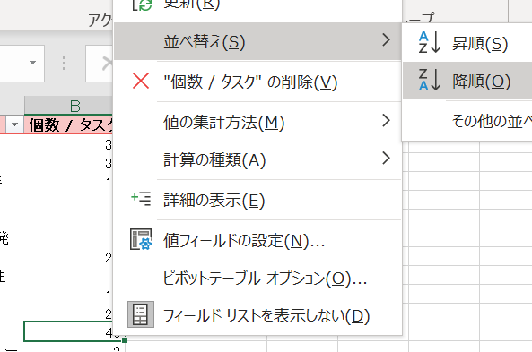
Task: Click the value field settings gear icon
Action: (x=141, y=239)
